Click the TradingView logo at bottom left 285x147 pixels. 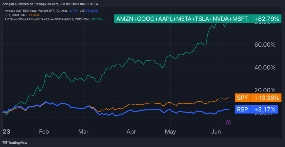(x=15, y=143)
